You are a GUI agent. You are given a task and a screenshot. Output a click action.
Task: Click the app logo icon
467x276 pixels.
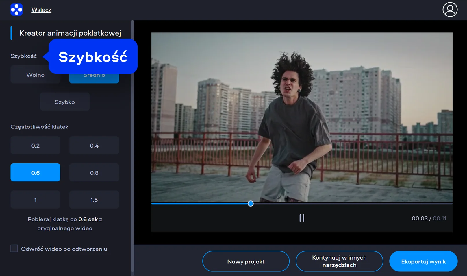16,10
